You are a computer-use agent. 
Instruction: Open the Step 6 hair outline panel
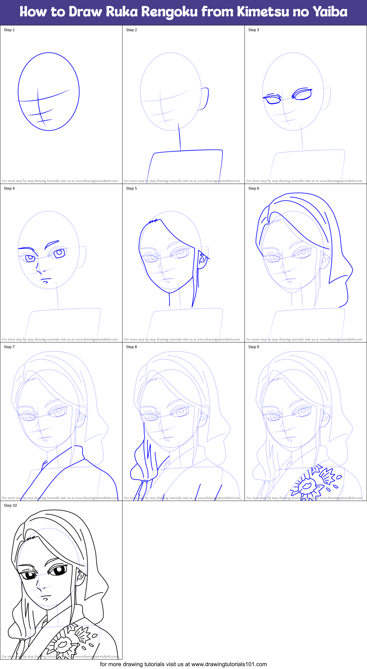pos(304,251)
